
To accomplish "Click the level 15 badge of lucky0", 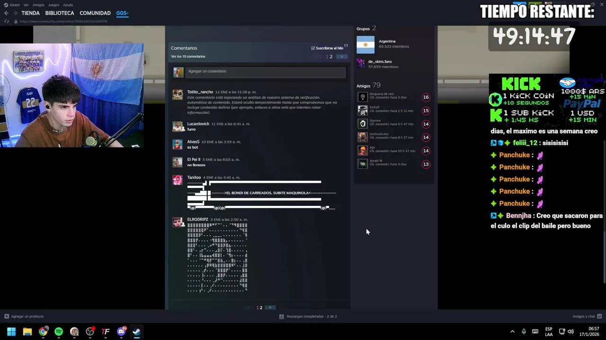I will coord(426,110).
